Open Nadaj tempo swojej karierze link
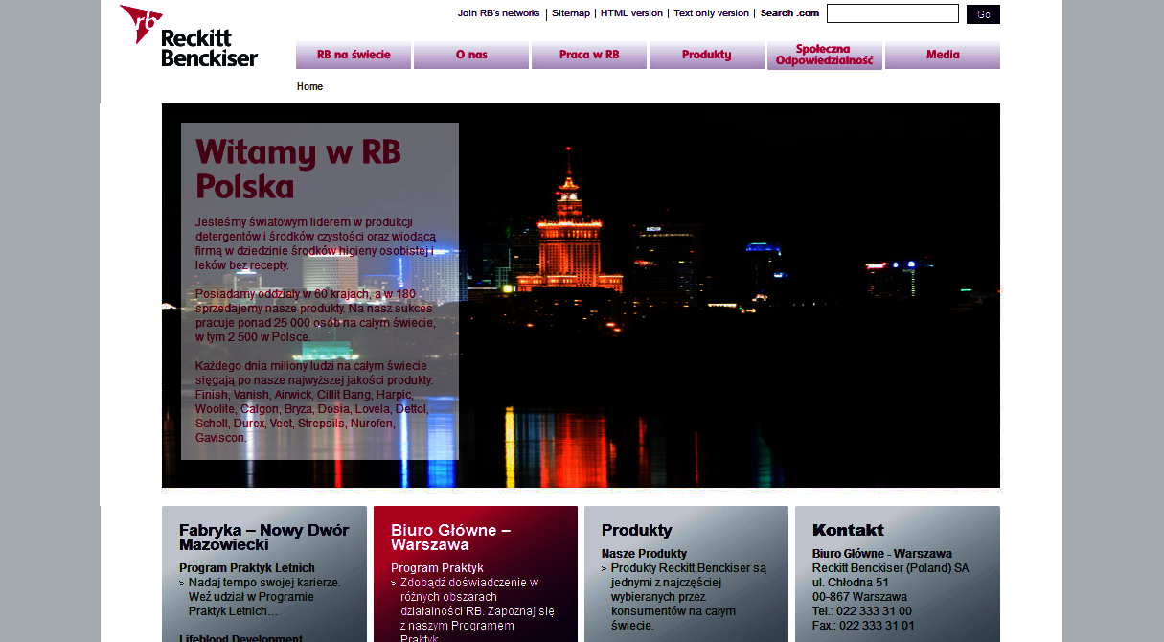 (x=264, y=596)
